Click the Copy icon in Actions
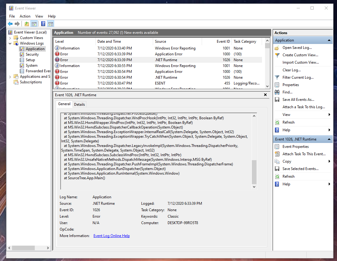Viewport: 337px width, 261px height. [x=277, y=161]
